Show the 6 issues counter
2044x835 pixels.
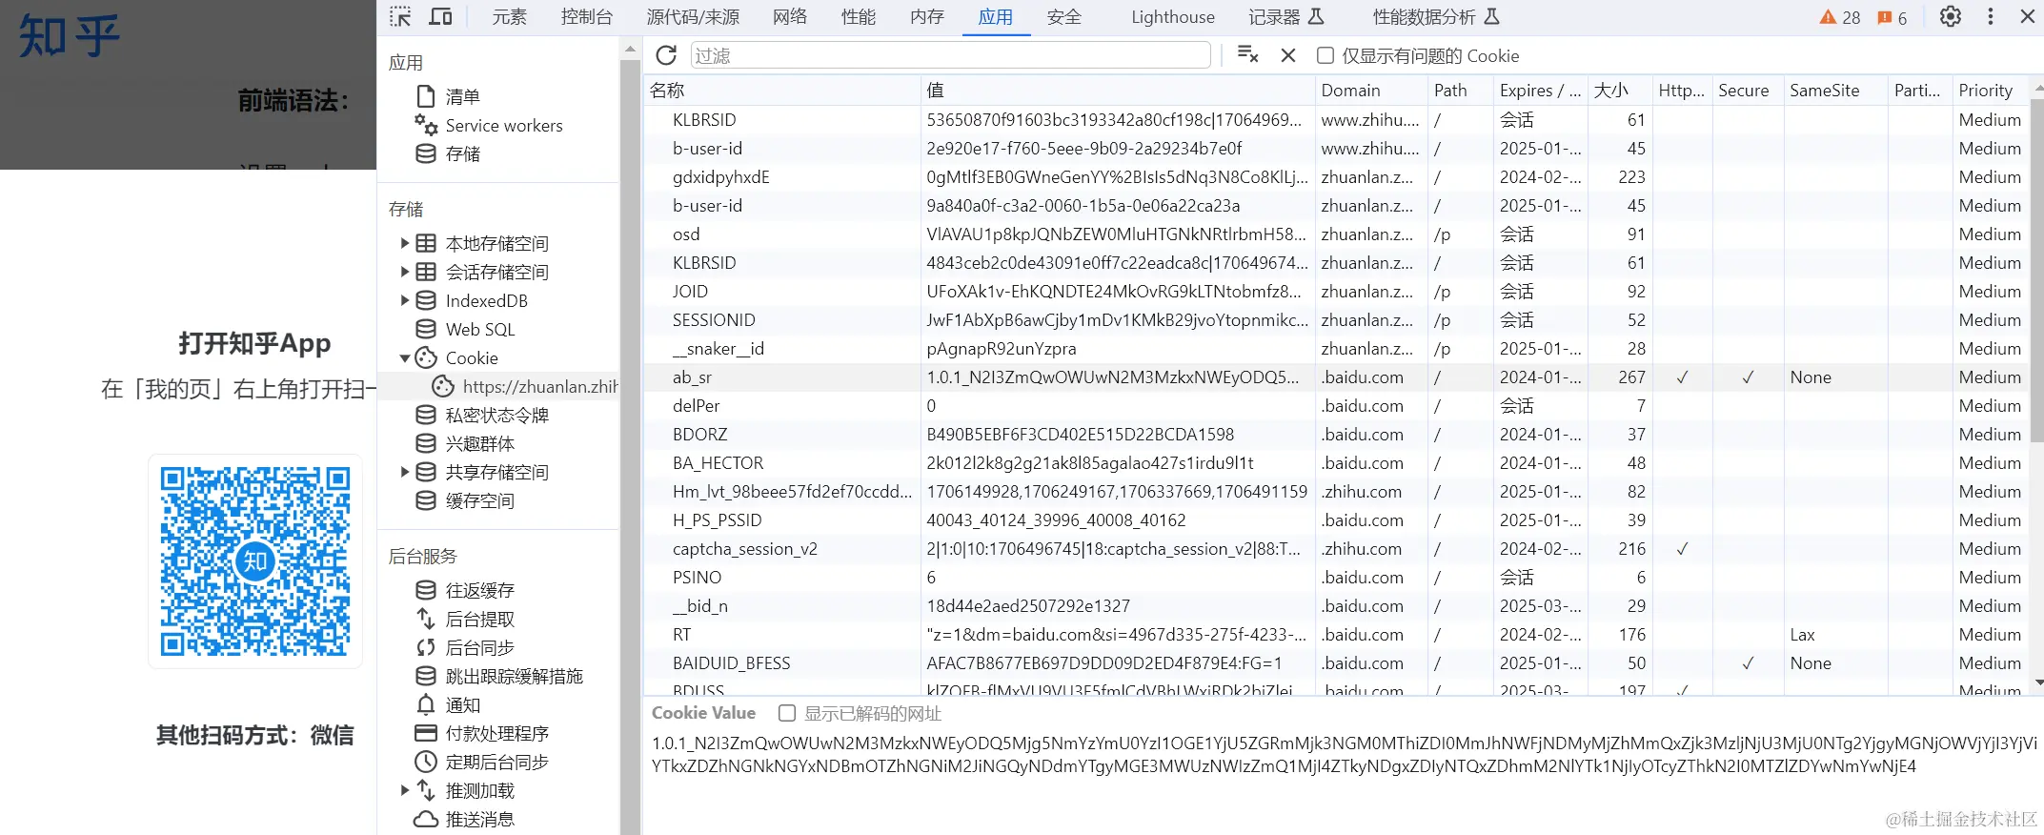coord(1892,17)
